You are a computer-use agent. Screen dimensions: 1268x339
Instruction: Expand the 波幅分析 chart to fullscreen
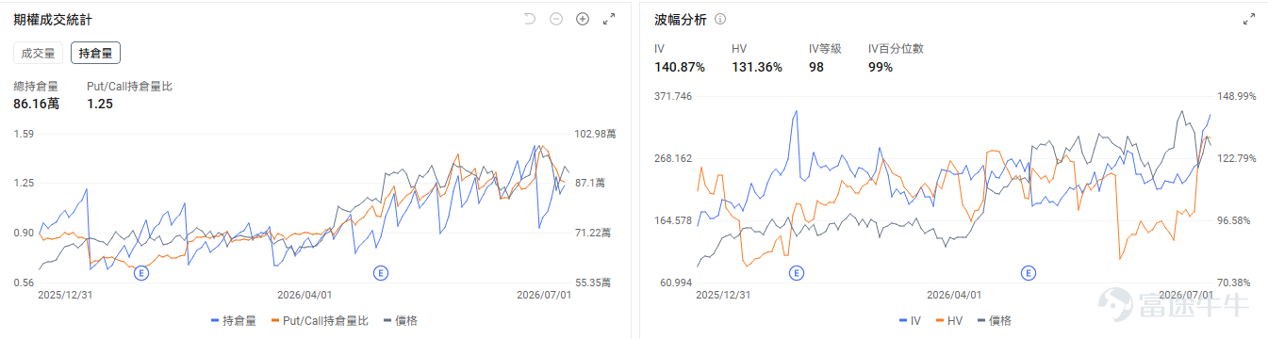1249,19
